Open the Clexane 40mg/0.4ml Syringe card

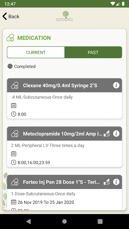click(x=64, y=98)
